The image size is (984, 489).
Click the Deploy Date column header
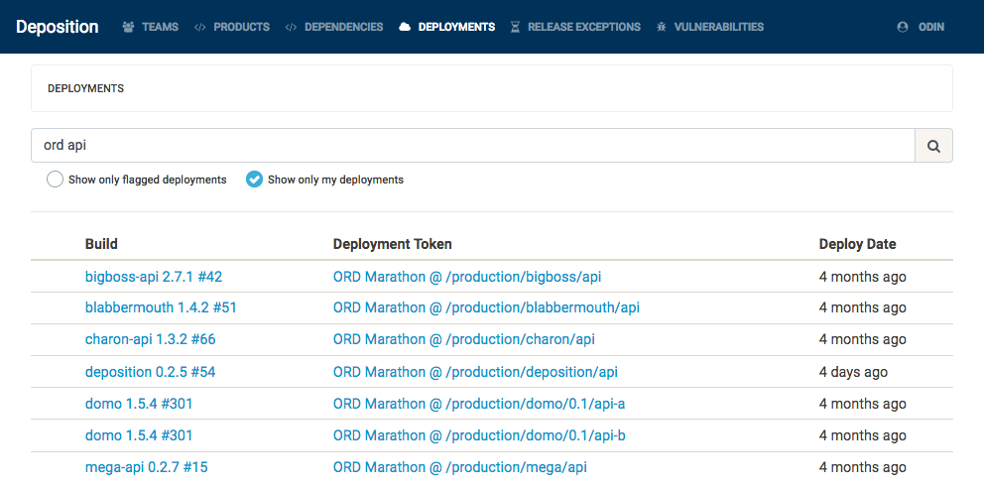[857, 244]
